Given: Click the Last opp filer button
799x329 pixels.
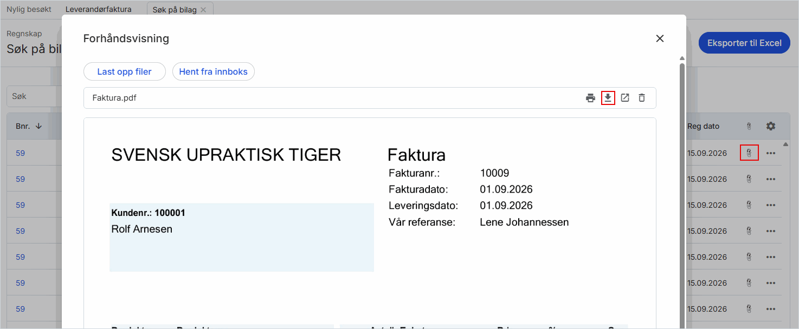Looking at the screenshot, I should [124, 71].
